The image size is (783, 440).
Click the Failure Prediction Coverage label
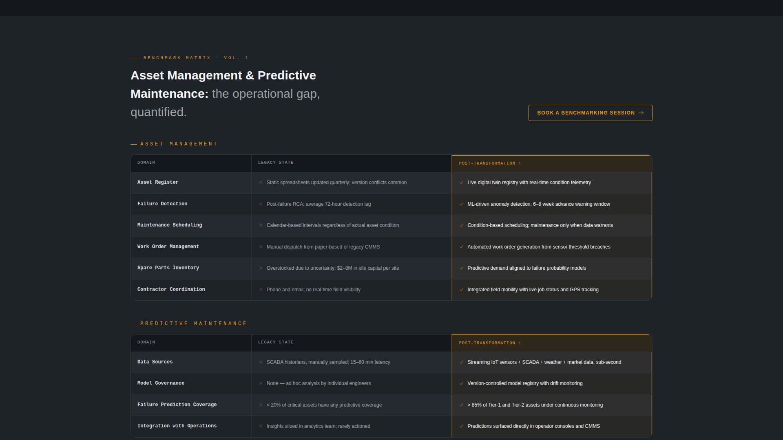pyautogui.click(x=177, y=405)
